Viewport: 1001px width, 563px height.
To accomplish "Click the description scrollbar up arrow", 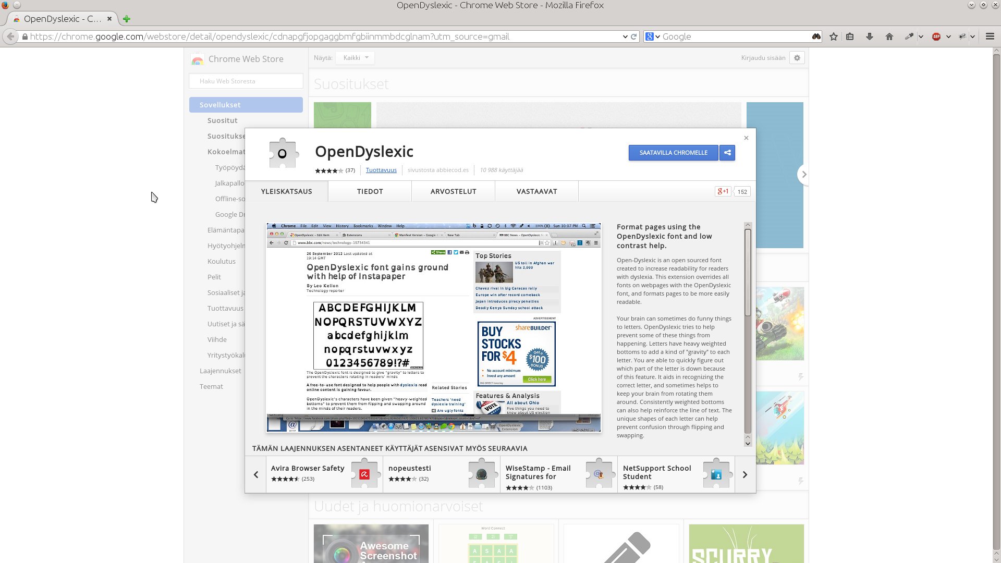I will click(x=748, y=226).
